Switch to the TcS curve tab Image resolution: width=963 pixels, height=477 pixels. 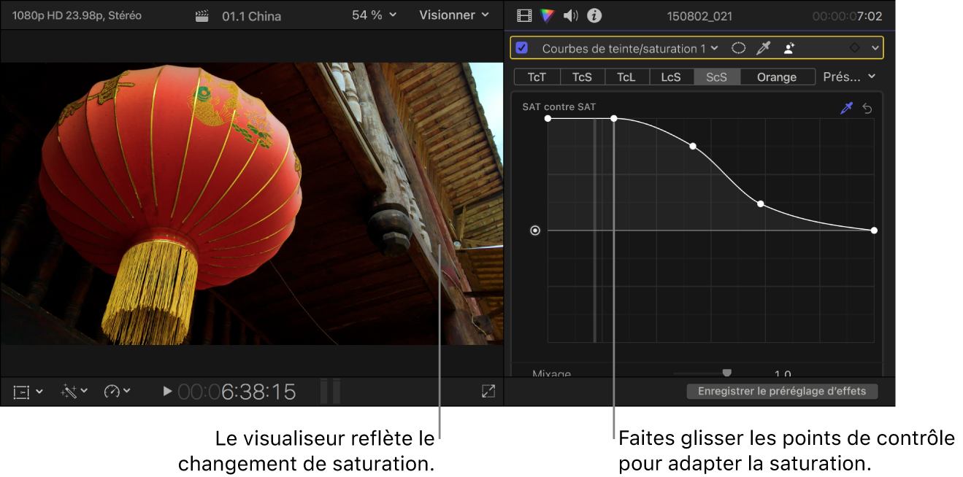click(582, 77)
